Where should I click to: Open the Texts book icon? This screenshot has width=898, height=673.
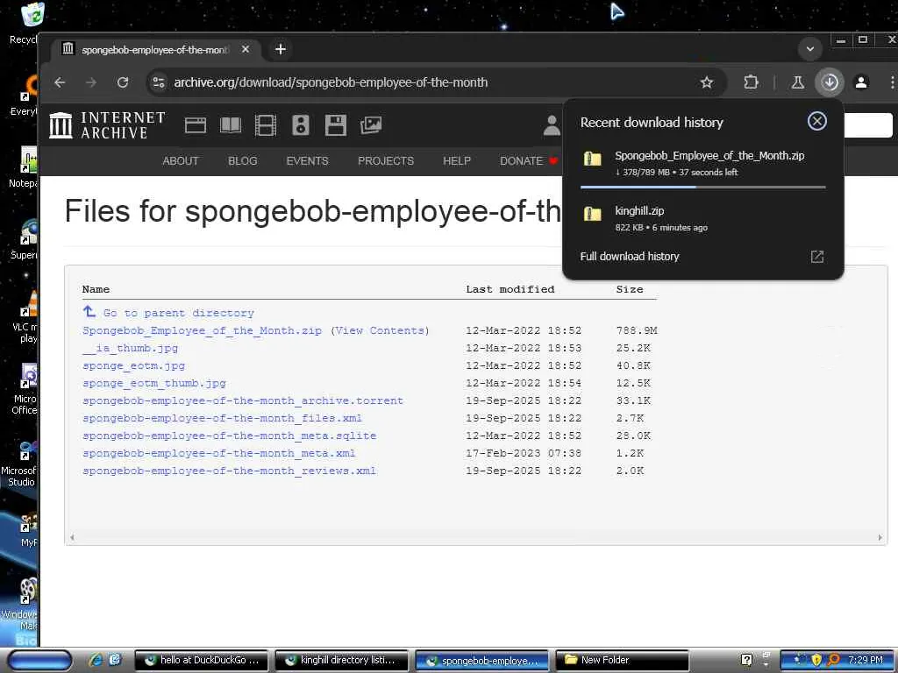pyautogui.click(x=231, y=124)
